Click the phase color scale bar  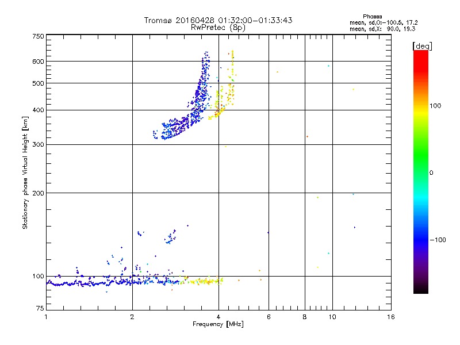coord(421,171)
